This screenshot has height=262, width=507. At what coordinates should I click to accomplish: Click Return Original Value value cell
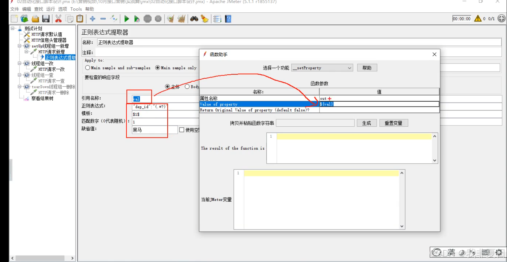pyautogui.click(x=379, y=110)
